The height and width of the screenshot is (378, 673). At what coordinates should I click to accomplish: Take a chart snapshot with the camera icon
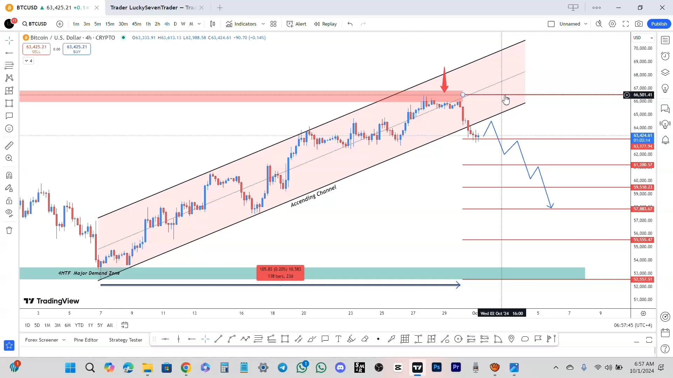pos(639,23)
